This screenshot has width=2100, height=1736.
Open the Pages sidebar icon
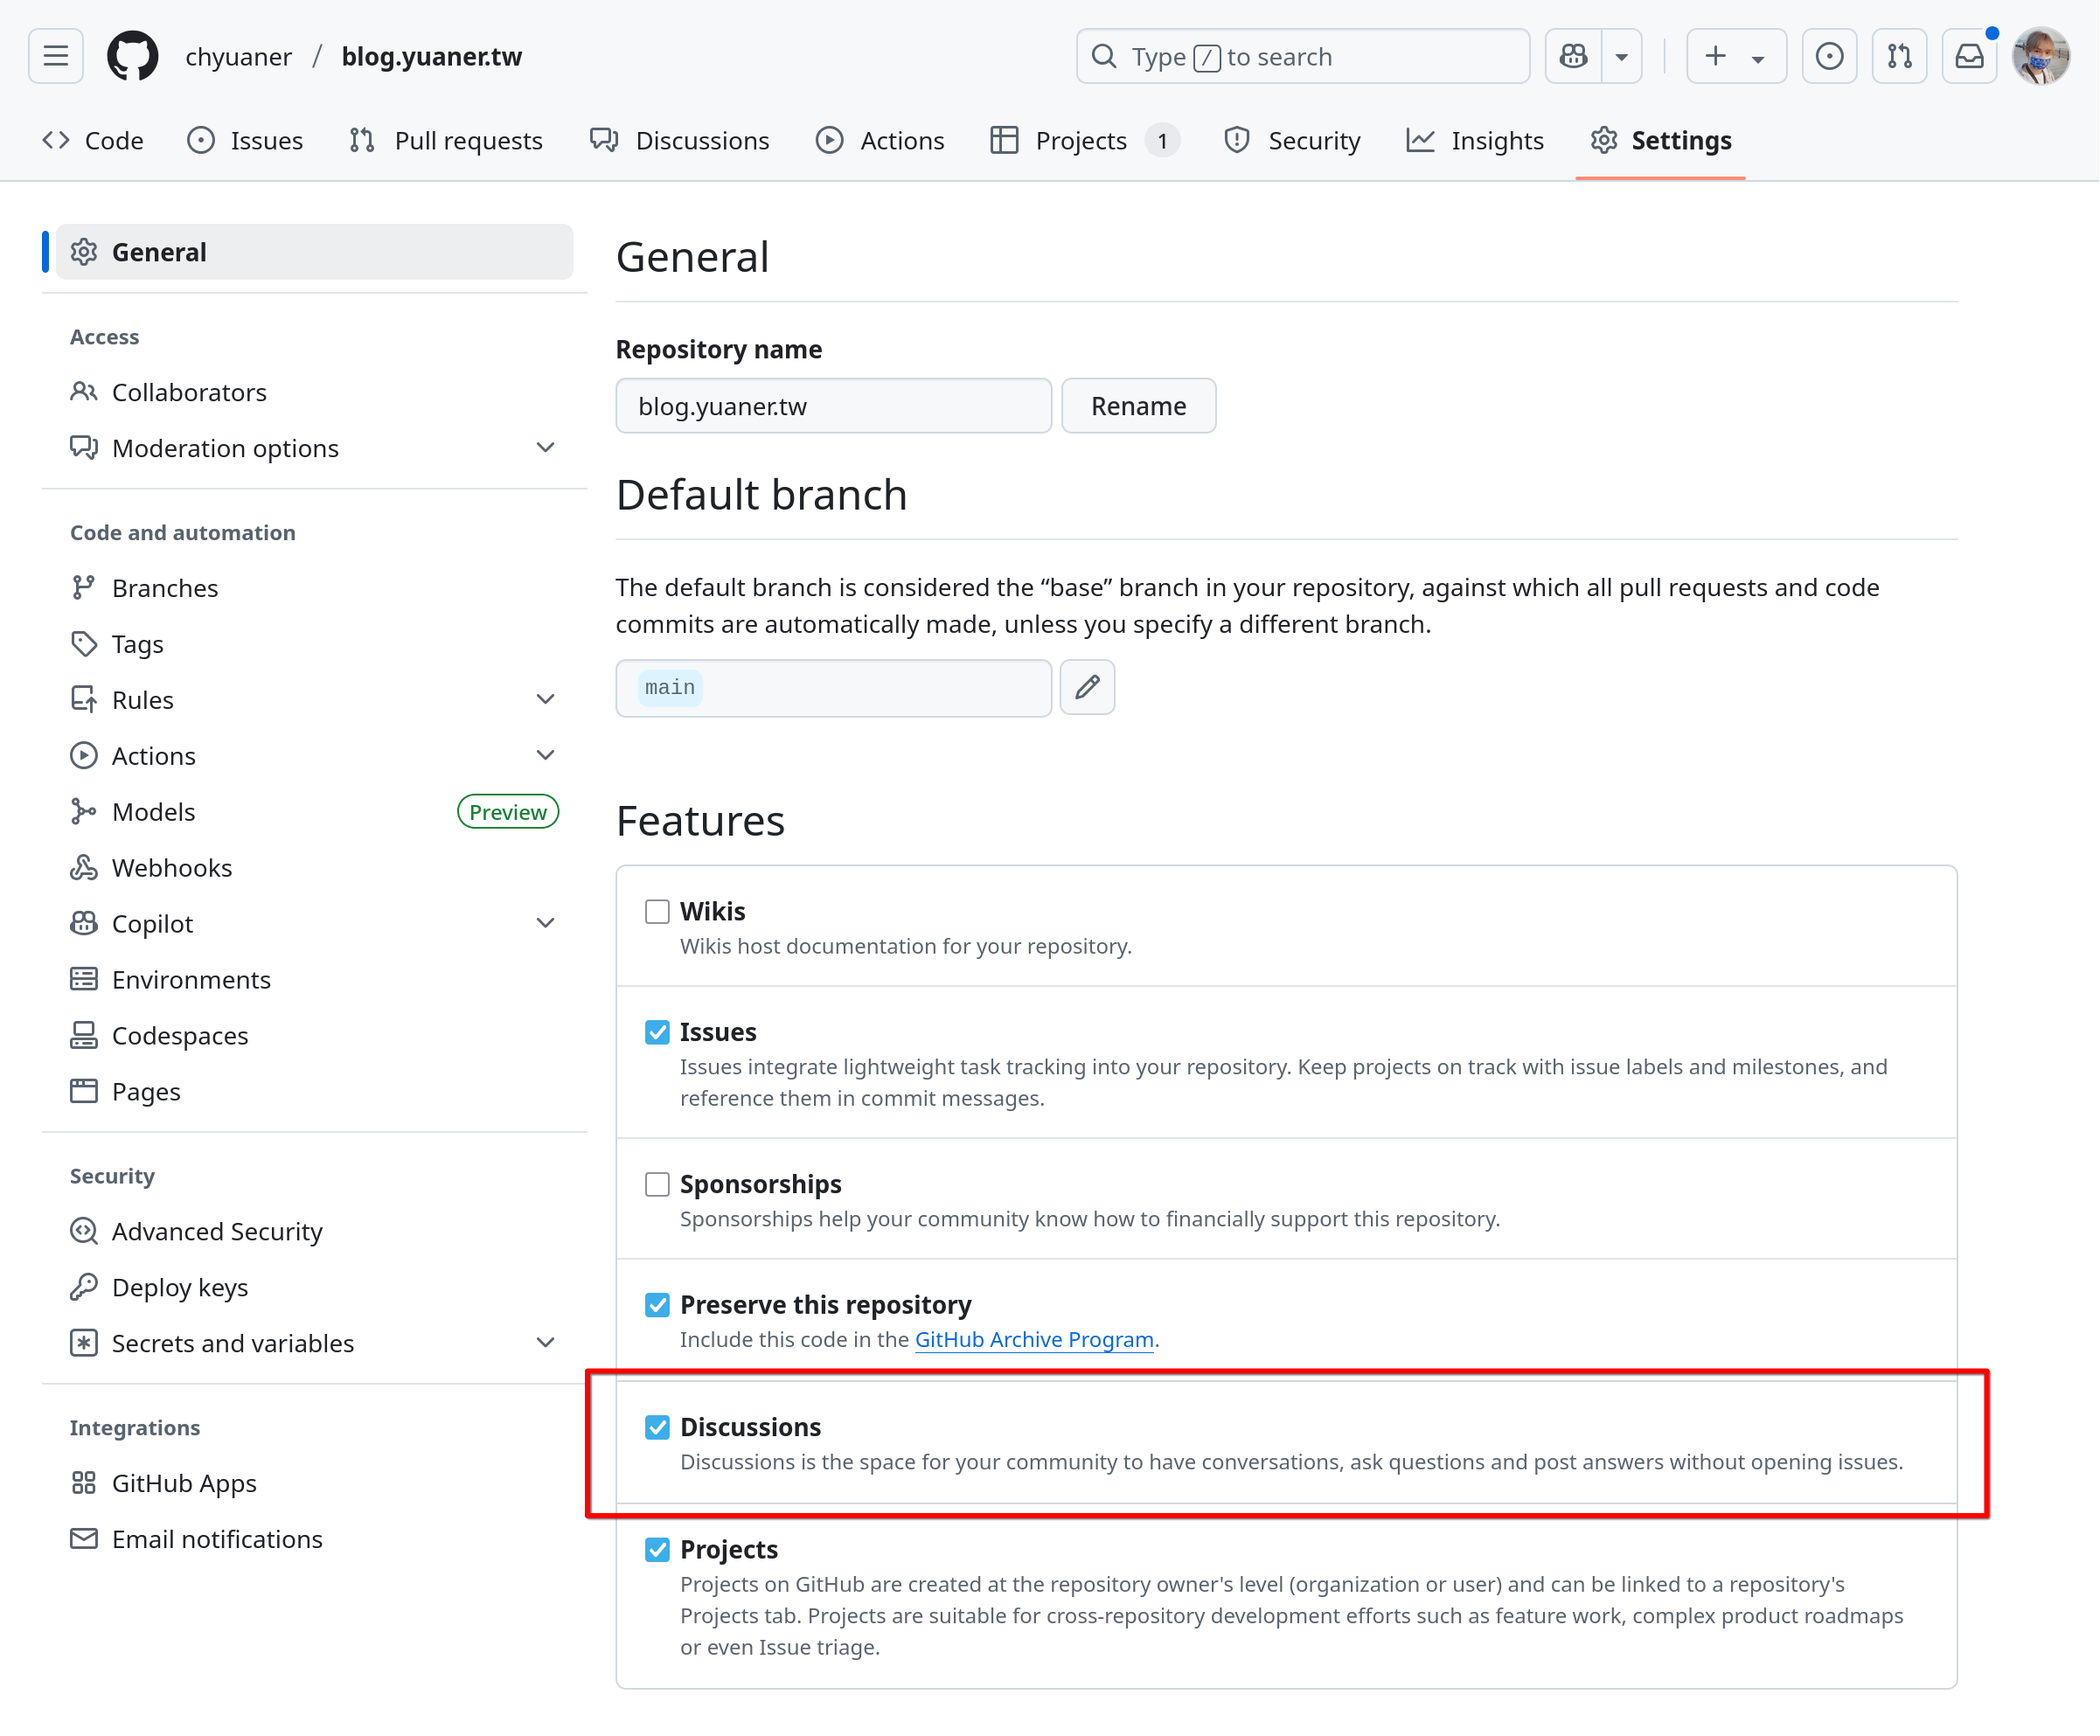pyautogui.click(x=84, y=1092)
